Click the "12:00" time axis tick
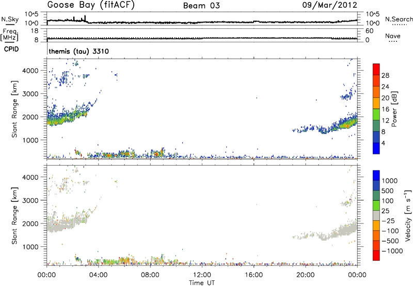This screenshot has height=286, width=413. [202, 275]
